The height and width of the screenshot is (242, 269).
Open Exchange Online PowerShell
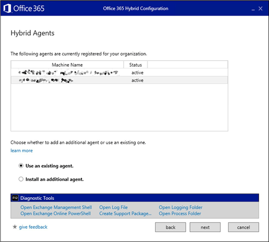pyautogui.click(x=56, y=214)
